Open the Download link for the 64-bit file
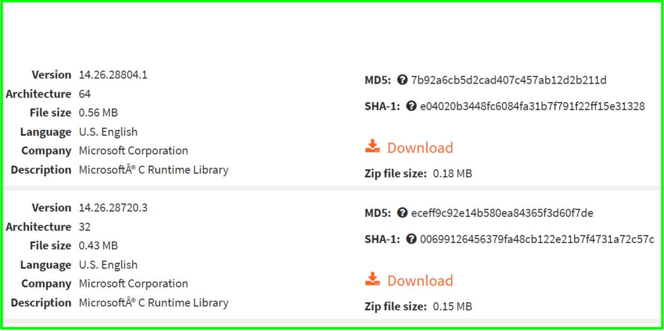This screenshot has width=664, height=331. click(420, 148)
